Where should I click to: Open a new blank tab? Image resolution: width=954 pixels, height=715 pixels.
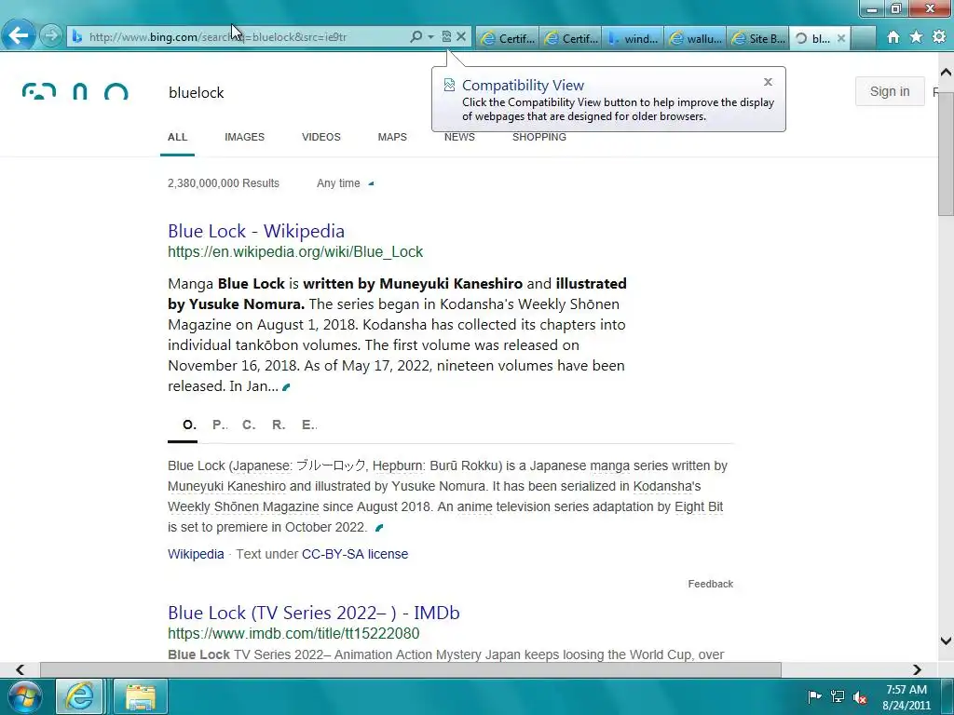click(864, 38)
